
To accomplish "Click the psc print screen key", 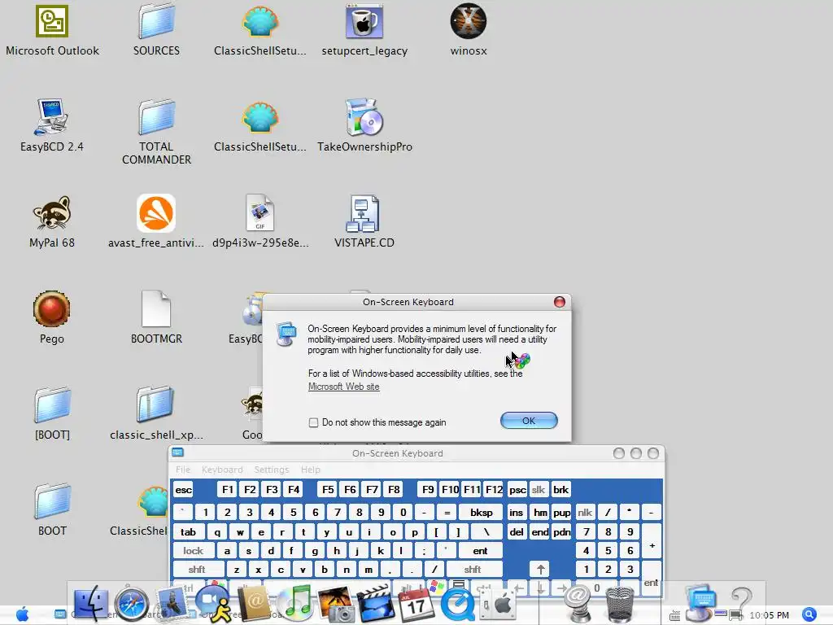I will [517, 489].
